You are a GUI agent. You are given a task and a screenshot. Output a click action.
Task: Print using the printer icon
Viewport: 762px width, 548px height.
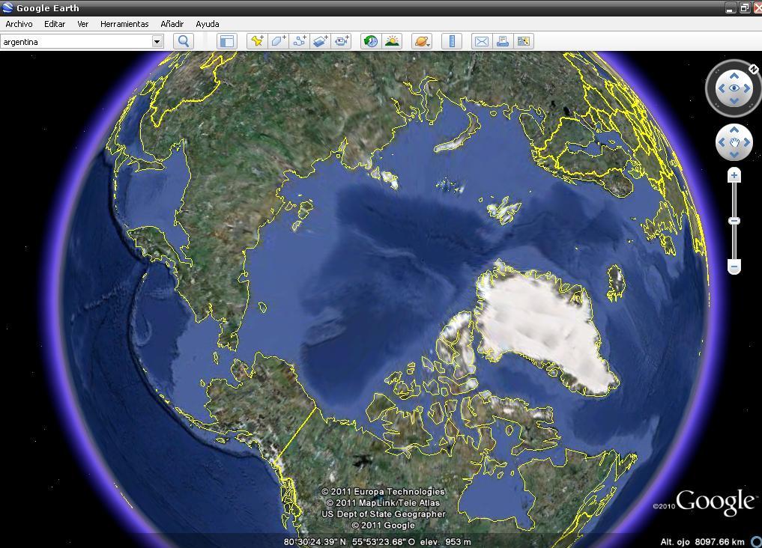point(503,41)
